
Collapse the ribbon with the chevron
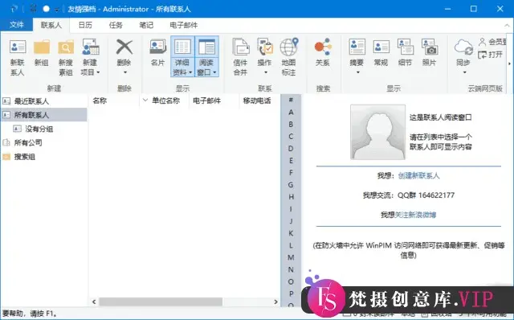[x=507, y=25]
